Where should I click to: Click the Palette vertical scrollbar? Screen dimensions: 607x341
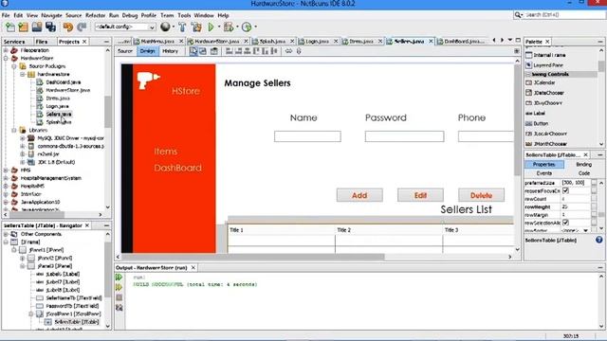pos(600,66)
